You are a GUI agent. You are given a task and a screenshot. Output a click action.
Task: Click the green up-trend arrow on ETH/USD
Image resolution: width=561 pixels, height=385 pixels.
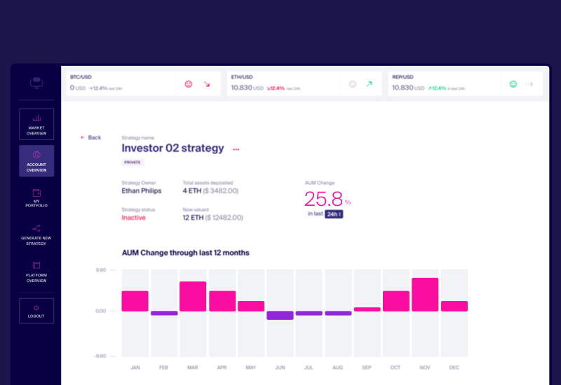tap(370, 84)
